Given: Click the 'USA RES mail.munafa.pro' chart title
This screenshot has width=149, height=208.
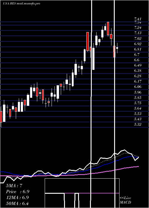Looking at the screenshot, I should pyautogui.click(x=21, y=4).
